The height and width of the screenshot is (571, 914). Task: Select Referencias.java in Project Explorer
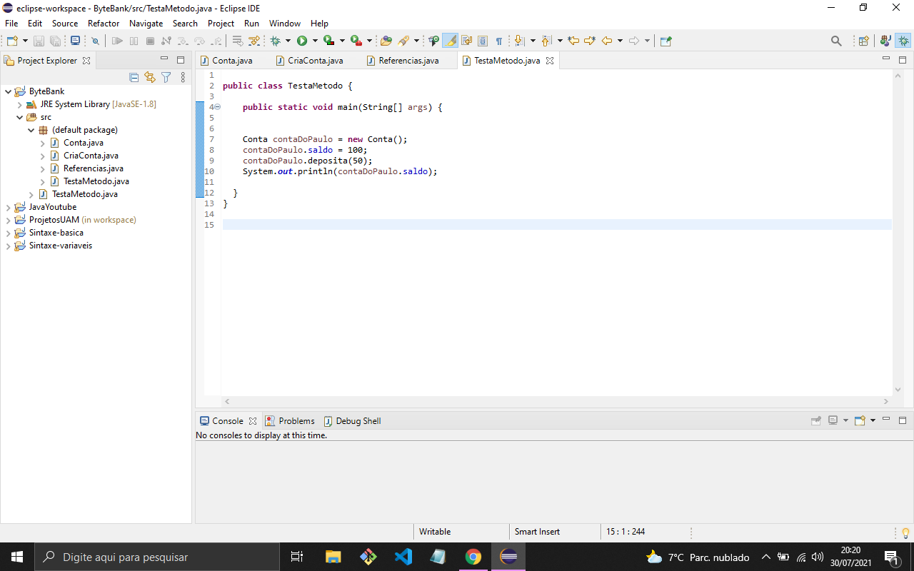click(93, 168)
